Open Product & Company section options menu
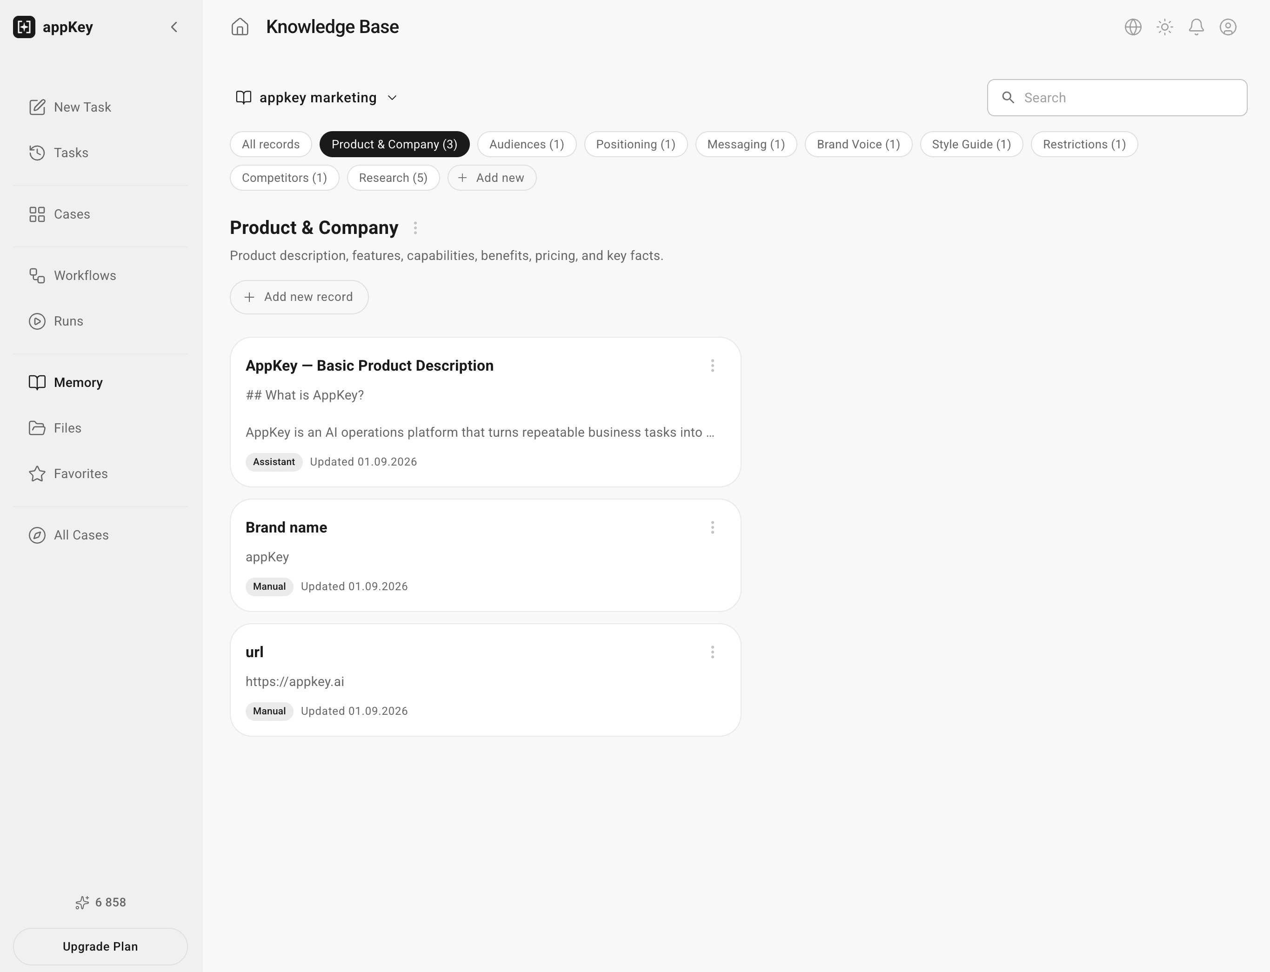Image resolution: width=1270 pixels, height=972 pixels. [x=415, y=228]
